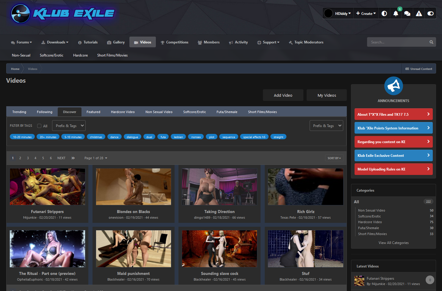Open the Page 1 of 28 jump dropdown
Screen dimensions: 442x291
pos(96,158)
